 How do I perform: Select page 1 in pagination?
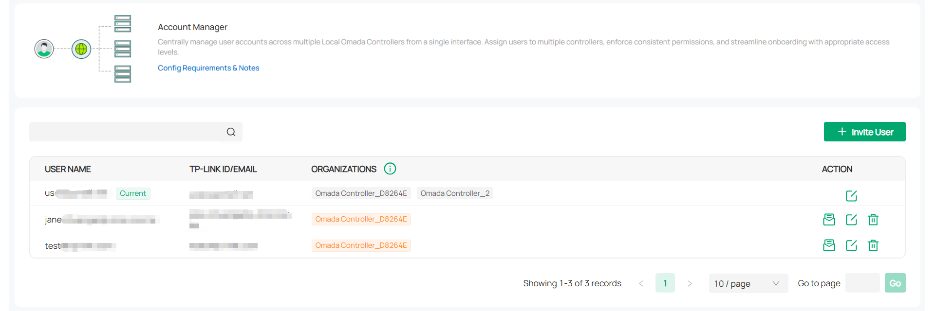pos(665,283)
